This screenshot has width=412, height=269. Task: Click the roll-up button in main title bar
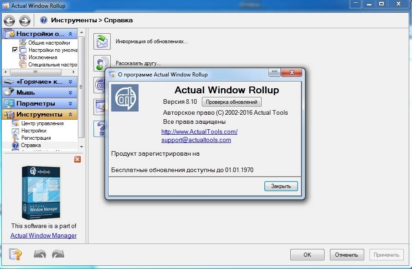coord(356,4)
